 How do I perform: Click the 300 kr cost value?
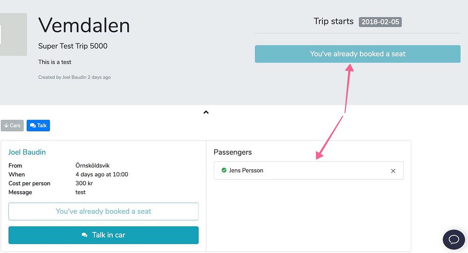(84, 183)
